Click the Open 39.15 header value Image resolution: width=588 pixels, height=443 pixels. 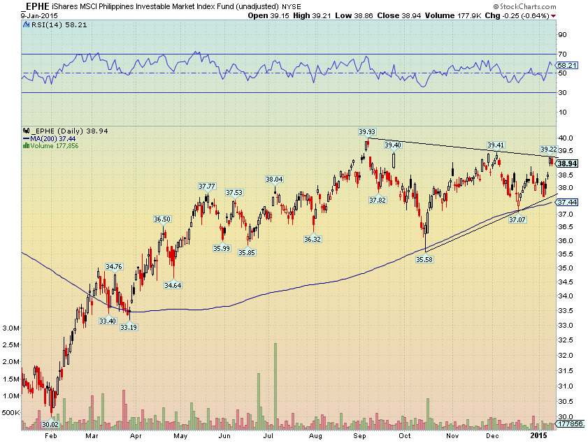click(x=268, y=16)
